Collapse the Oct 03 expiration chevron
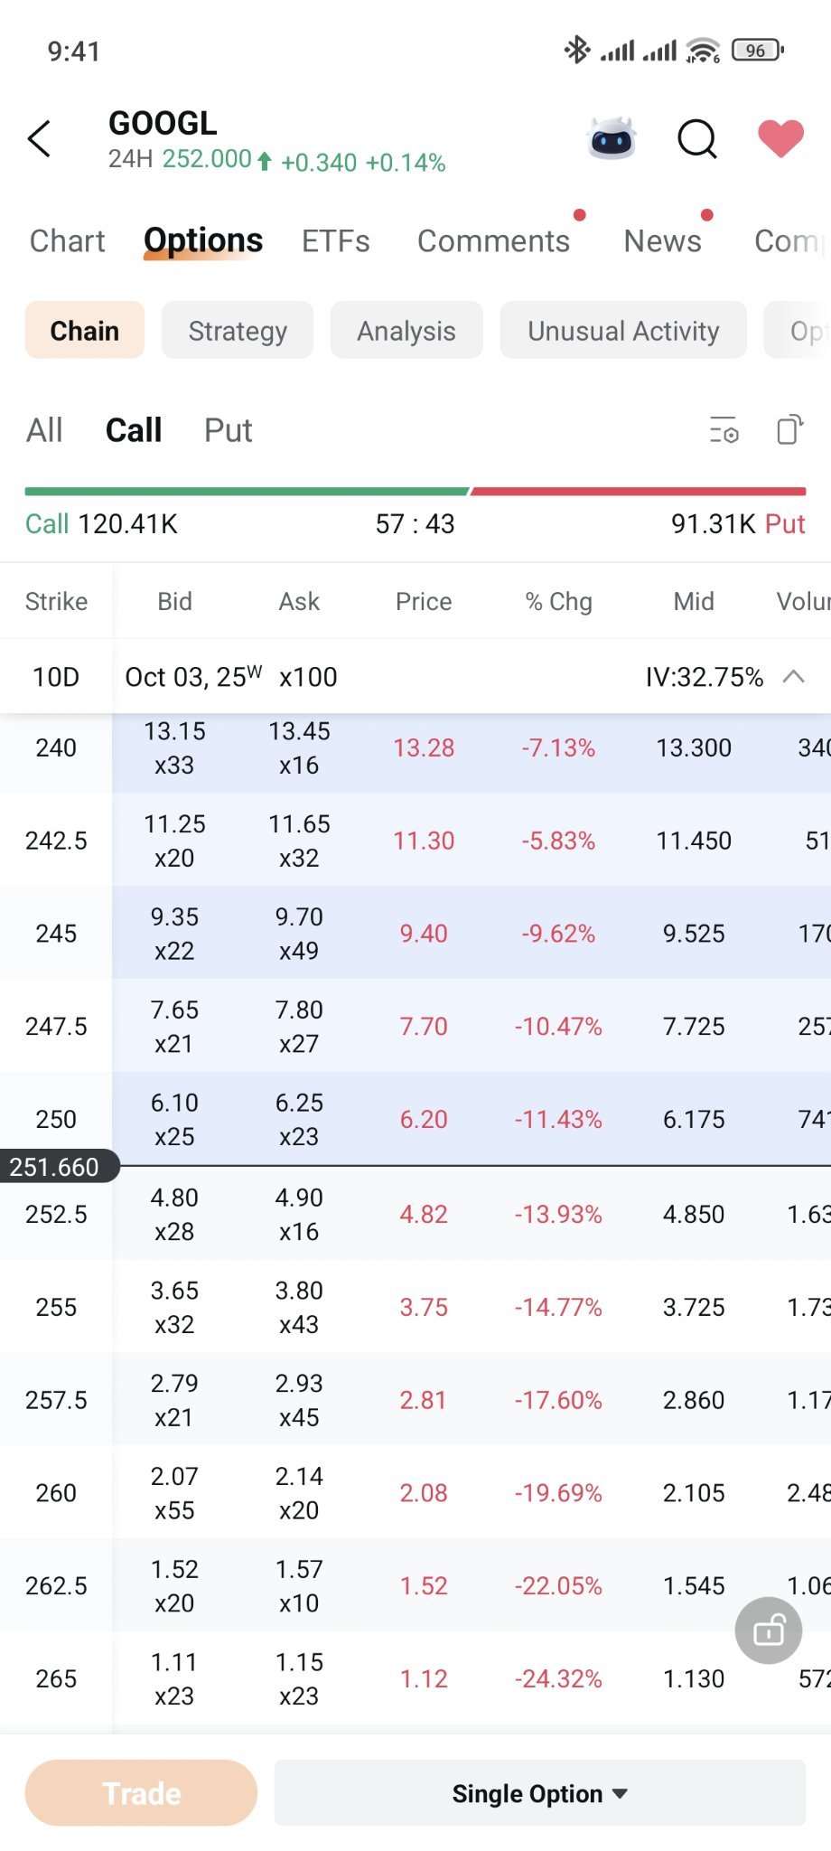 (793, 677)
